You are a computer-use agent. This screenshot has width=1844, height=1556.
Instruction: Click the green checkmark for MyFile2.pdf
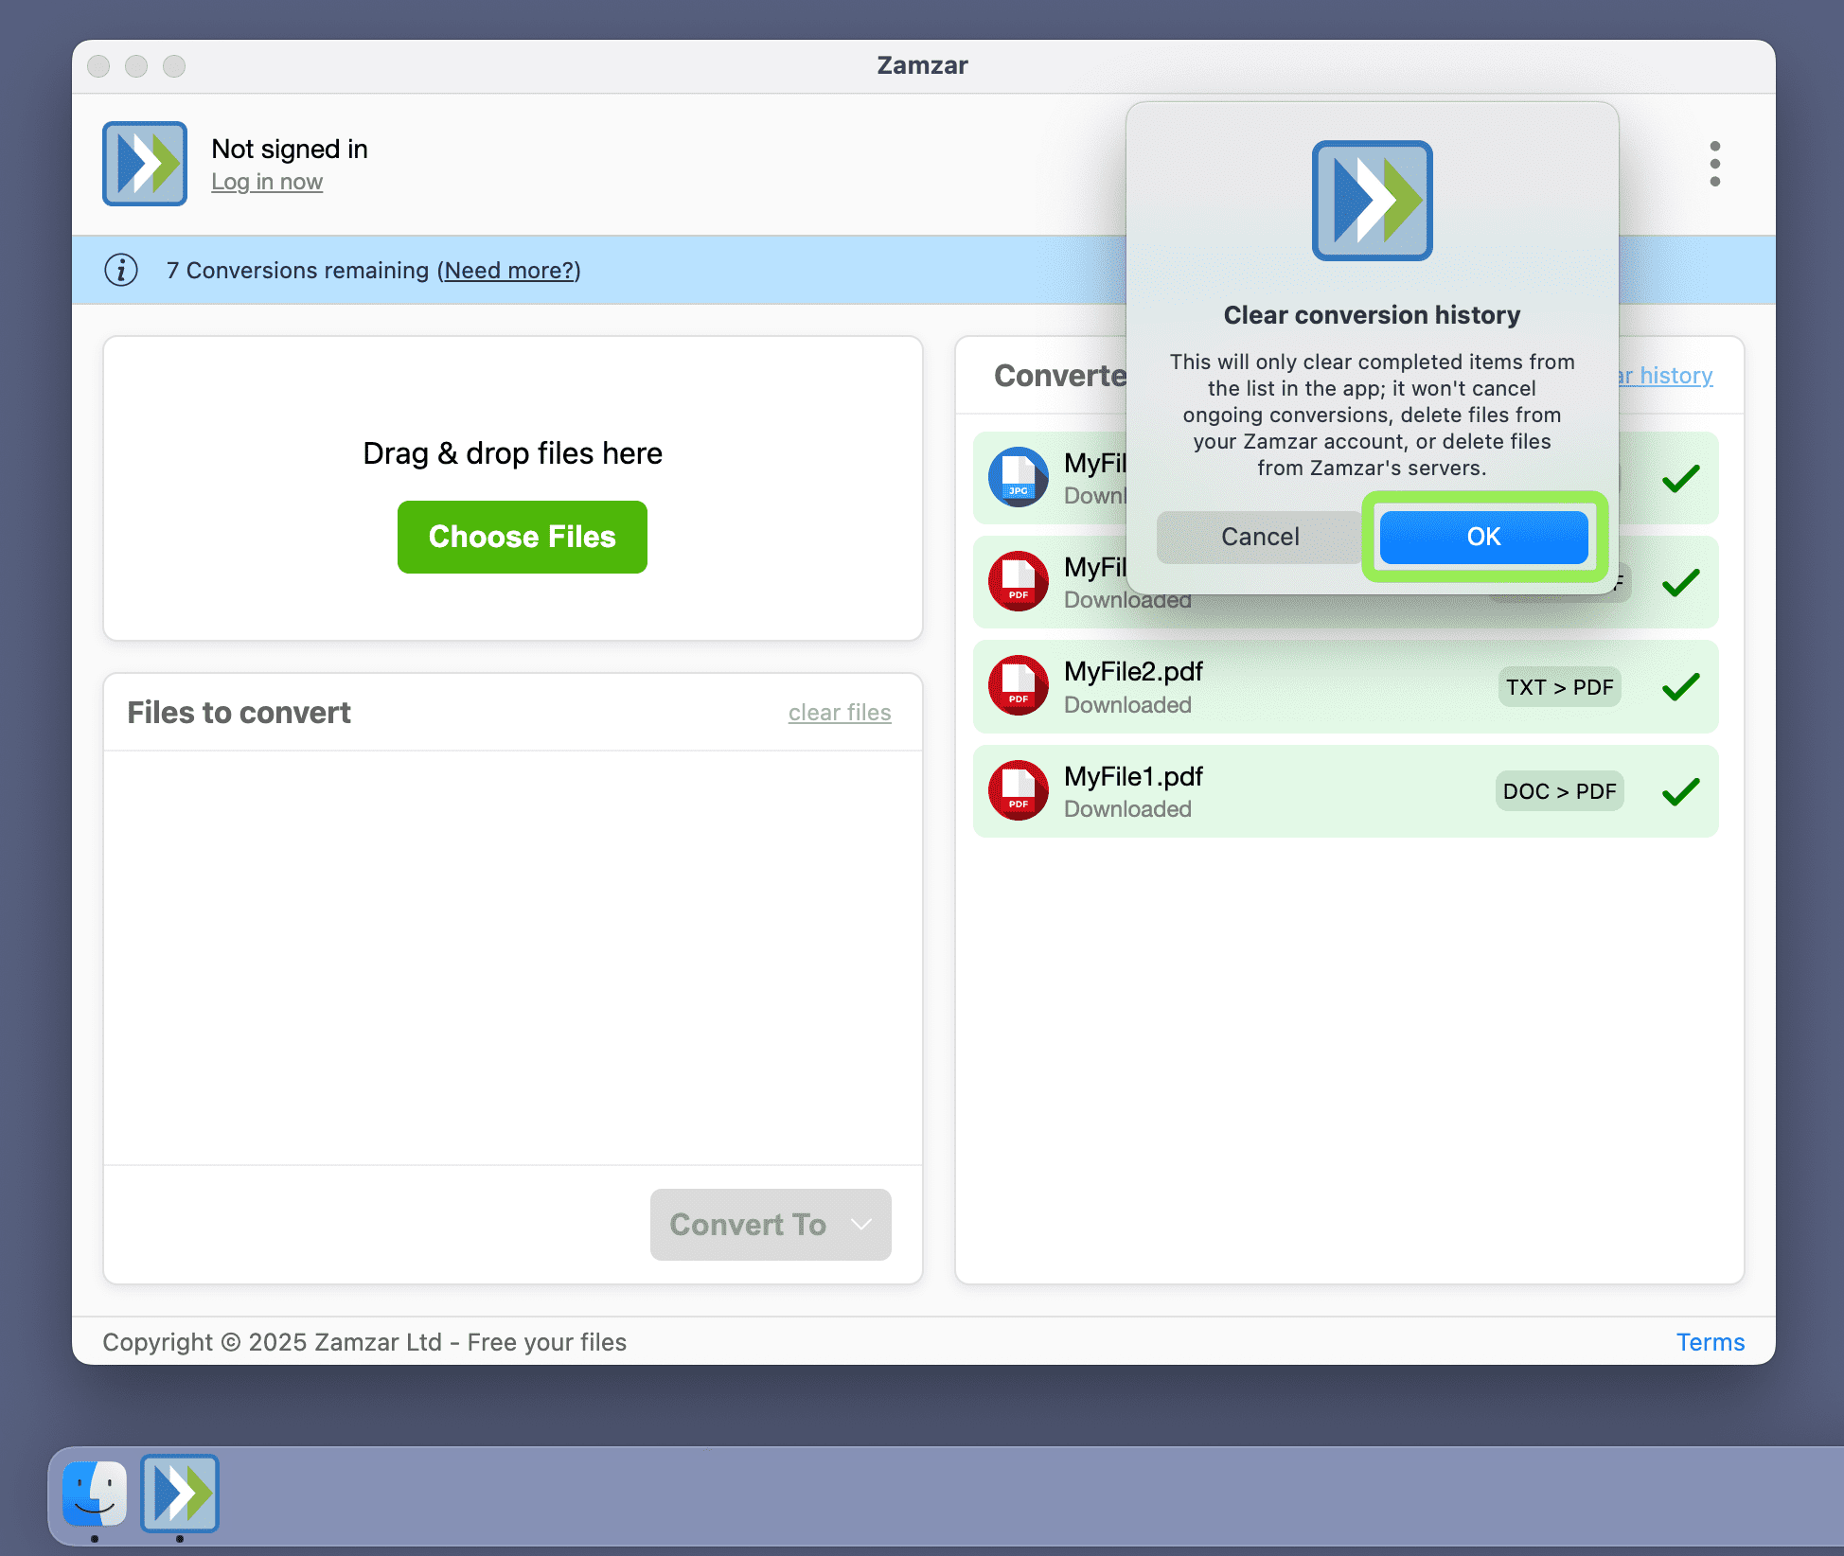(1680, 687)
